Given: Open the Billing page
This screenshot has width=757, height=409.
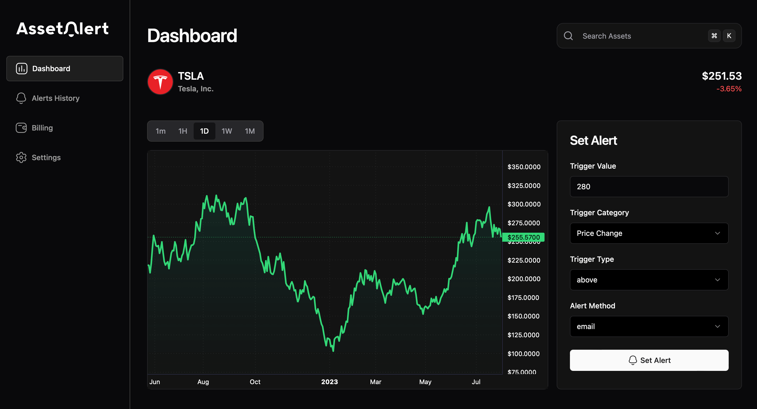Looking at the screenshot, I should (x=42, y=128).
